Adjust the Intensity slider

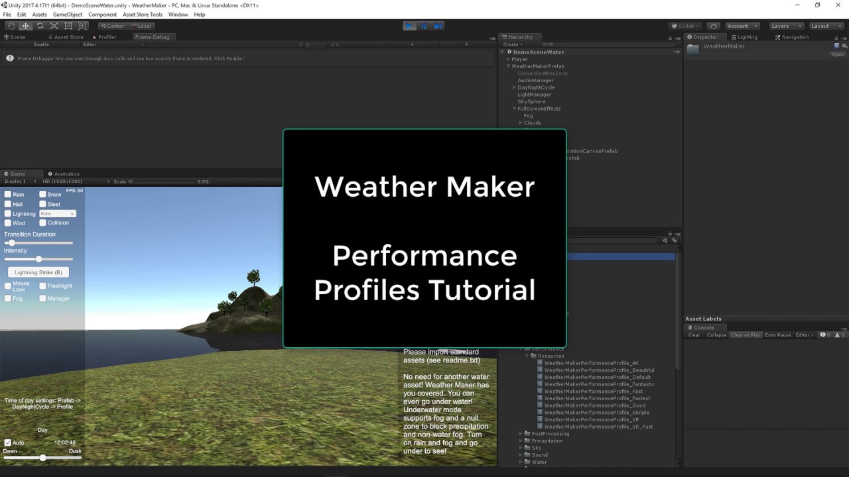tap(38, 259)
